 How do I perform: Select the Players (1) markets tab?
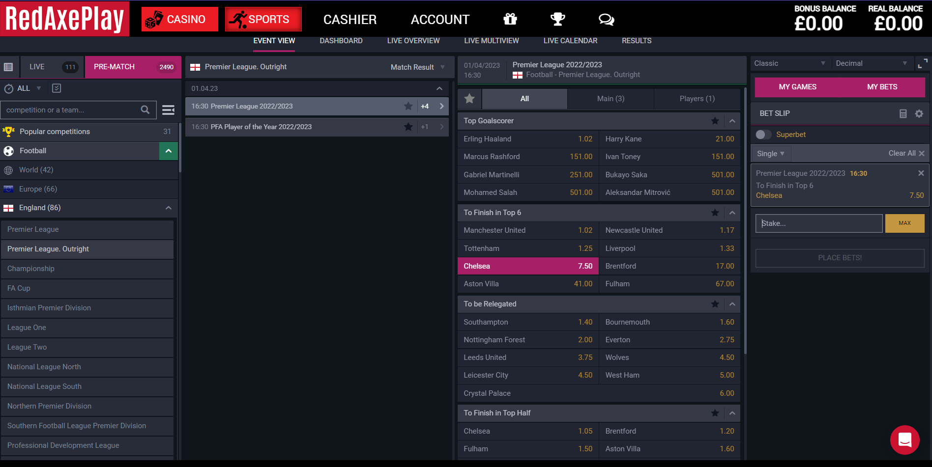point(697,99)
